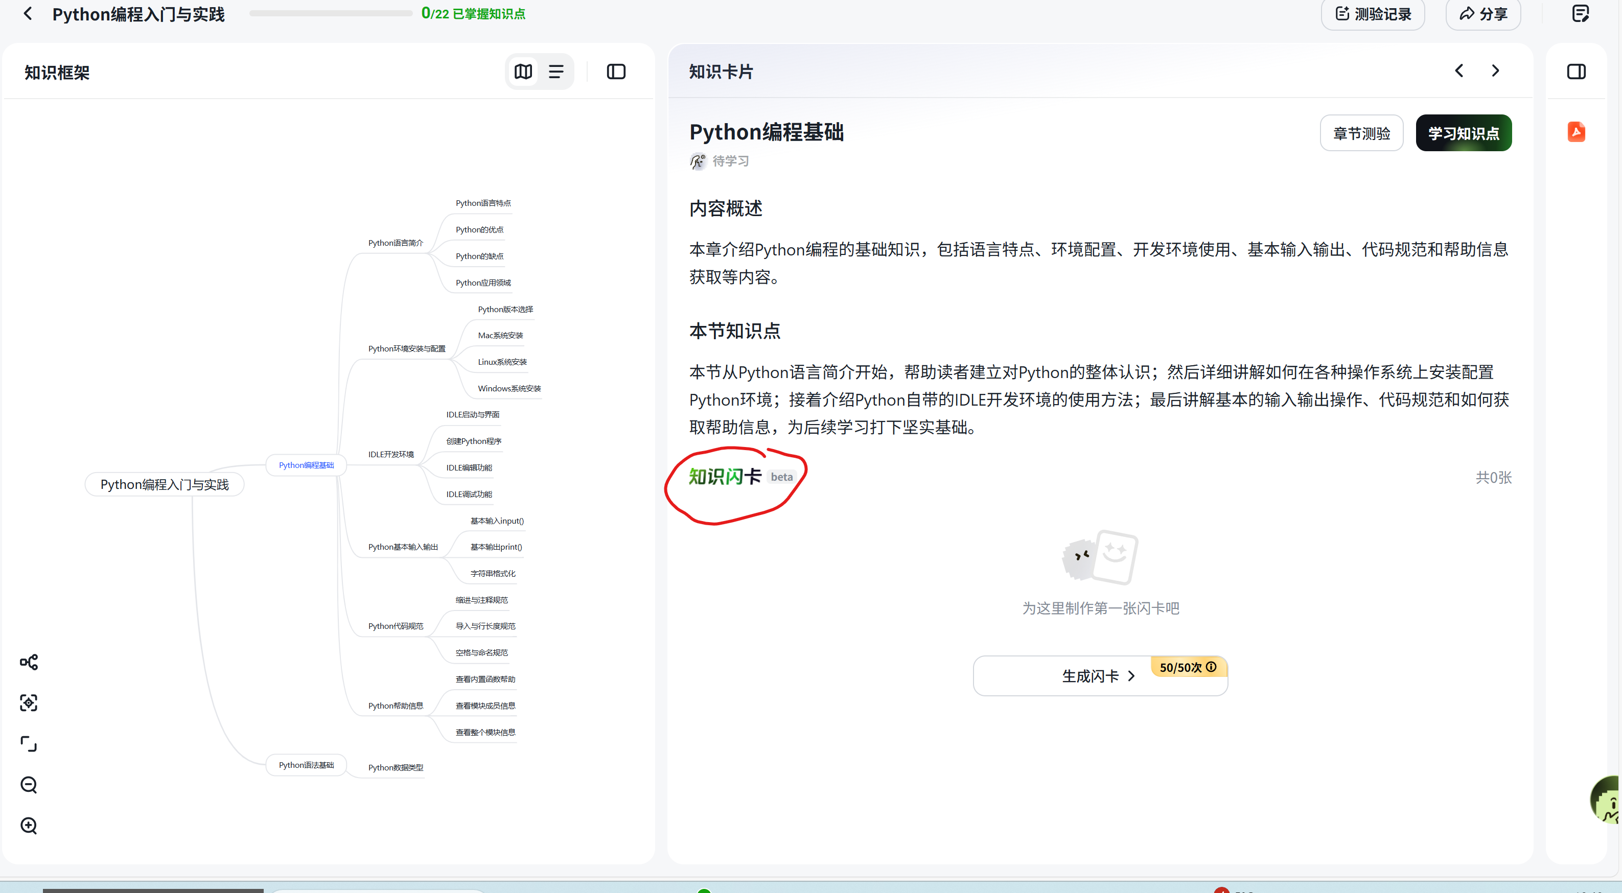Switch to mind map view
Image resolution: width=1622 pixels, height=893 pixels.
tap(523, 72)
